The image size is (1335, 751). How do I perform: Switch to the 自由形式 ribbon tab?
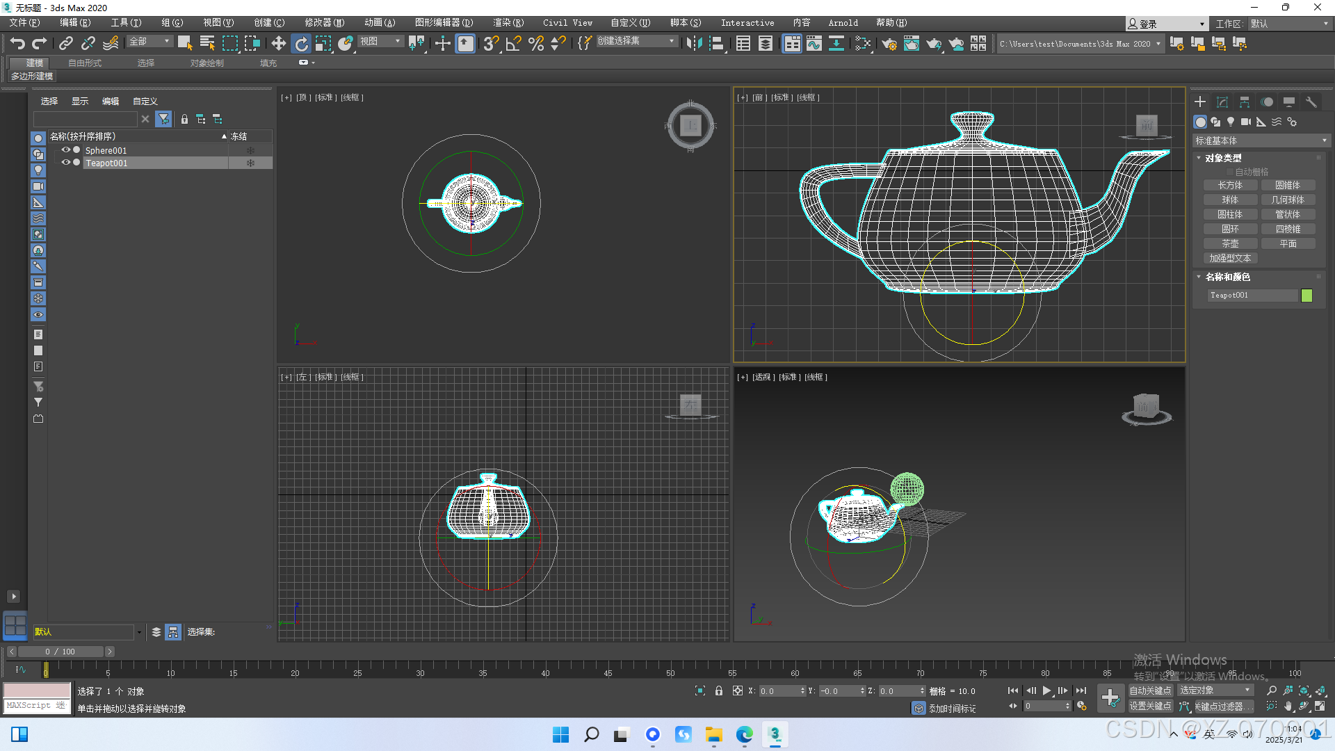coord(85,63)
